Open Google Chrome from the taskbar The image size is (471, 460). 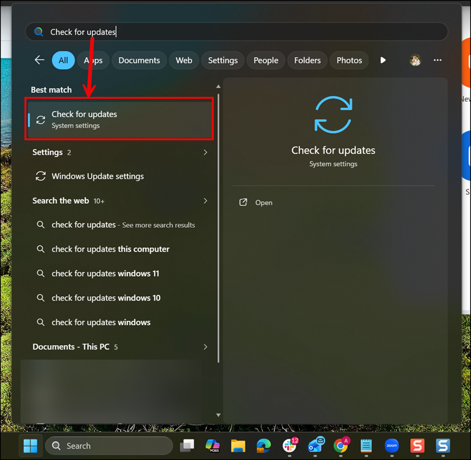pyautogui.click(x=341, y=445)
